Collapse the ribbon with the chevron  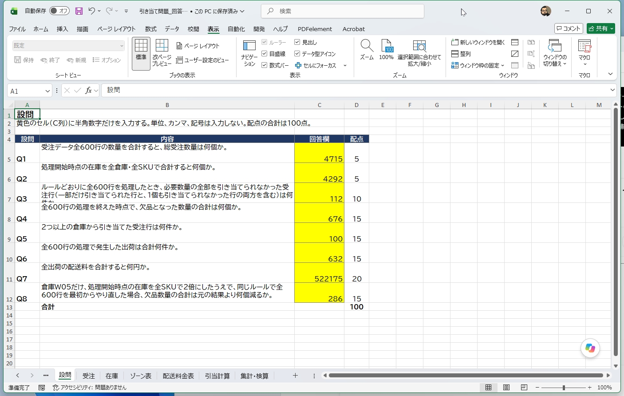pos(610,74)
